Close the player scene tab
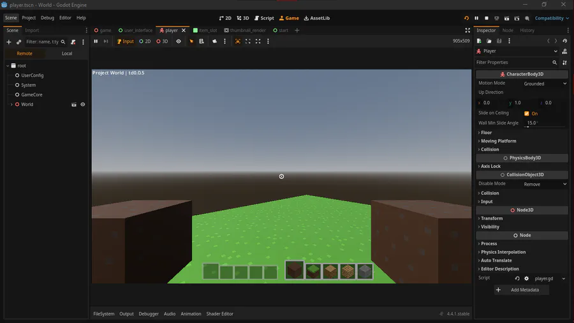Image resolution: width=574 pixels, height=323 pixels. [x=184, y=31]
